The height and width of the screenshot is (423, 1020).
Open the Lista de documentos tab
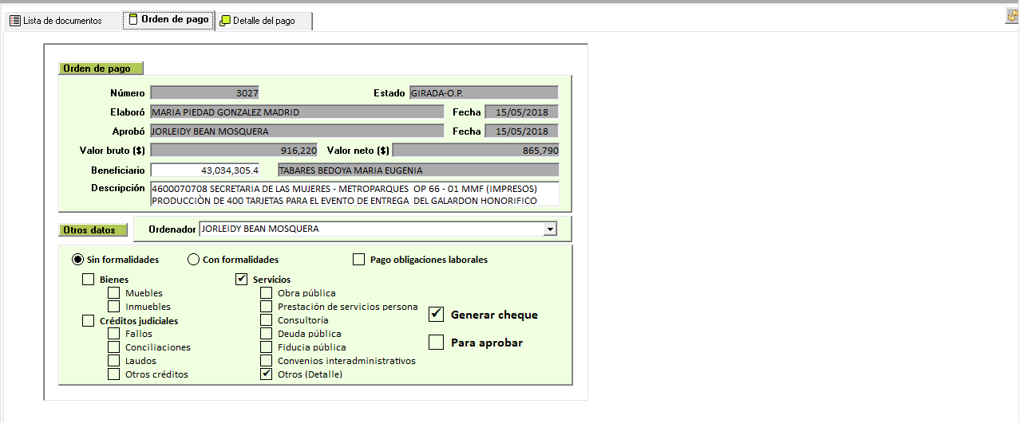56,21
